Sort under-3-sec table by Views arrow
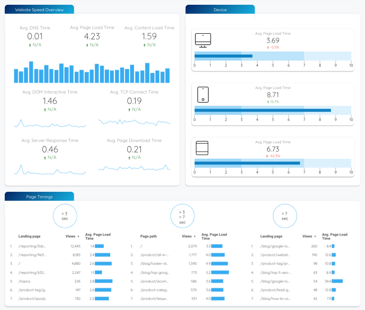 coord(78,236)
